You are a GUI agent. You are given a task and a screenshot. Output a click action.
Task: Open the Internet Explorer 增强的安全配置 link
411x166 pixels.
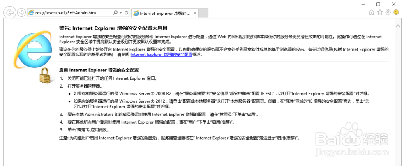click(x=161, y=55)
